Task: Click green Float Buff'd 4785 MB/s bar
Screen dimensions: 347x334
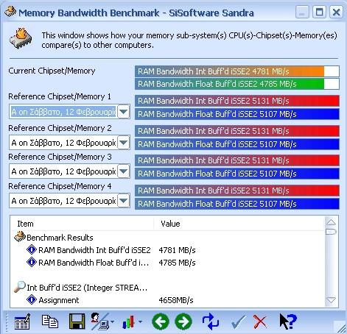Action: [x=237, y=84]
